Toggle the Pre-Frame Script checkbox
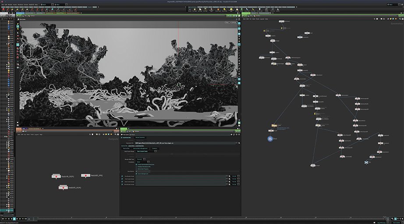404x224 pixels. (122, 179)
